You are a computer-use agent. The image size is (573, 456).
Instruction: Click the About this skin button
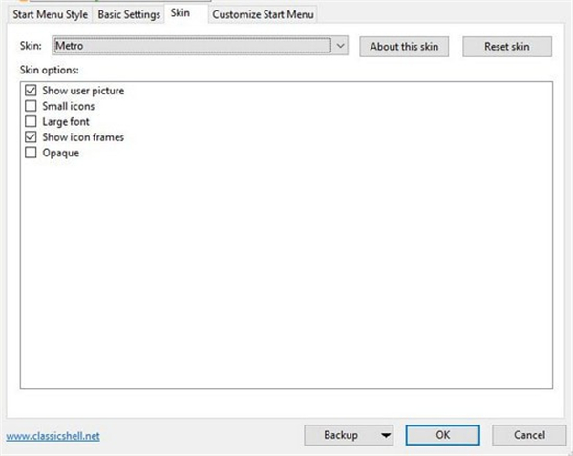click(404, 47)
